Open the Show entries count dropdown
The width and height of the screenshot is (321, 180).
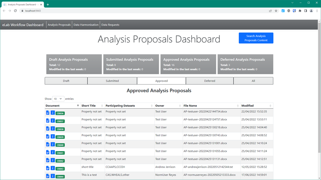click(58, 98)
